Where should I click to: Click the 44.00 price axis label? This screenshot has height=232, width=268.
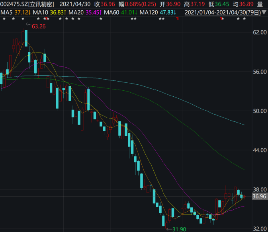click(259, 150)
